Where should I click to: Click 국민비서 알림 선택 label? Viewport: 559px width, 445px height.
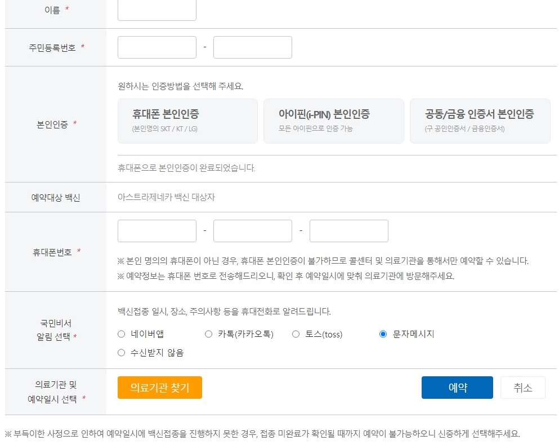[56, 330]
